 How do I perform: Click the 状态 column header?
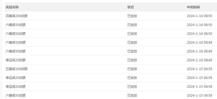131,7
